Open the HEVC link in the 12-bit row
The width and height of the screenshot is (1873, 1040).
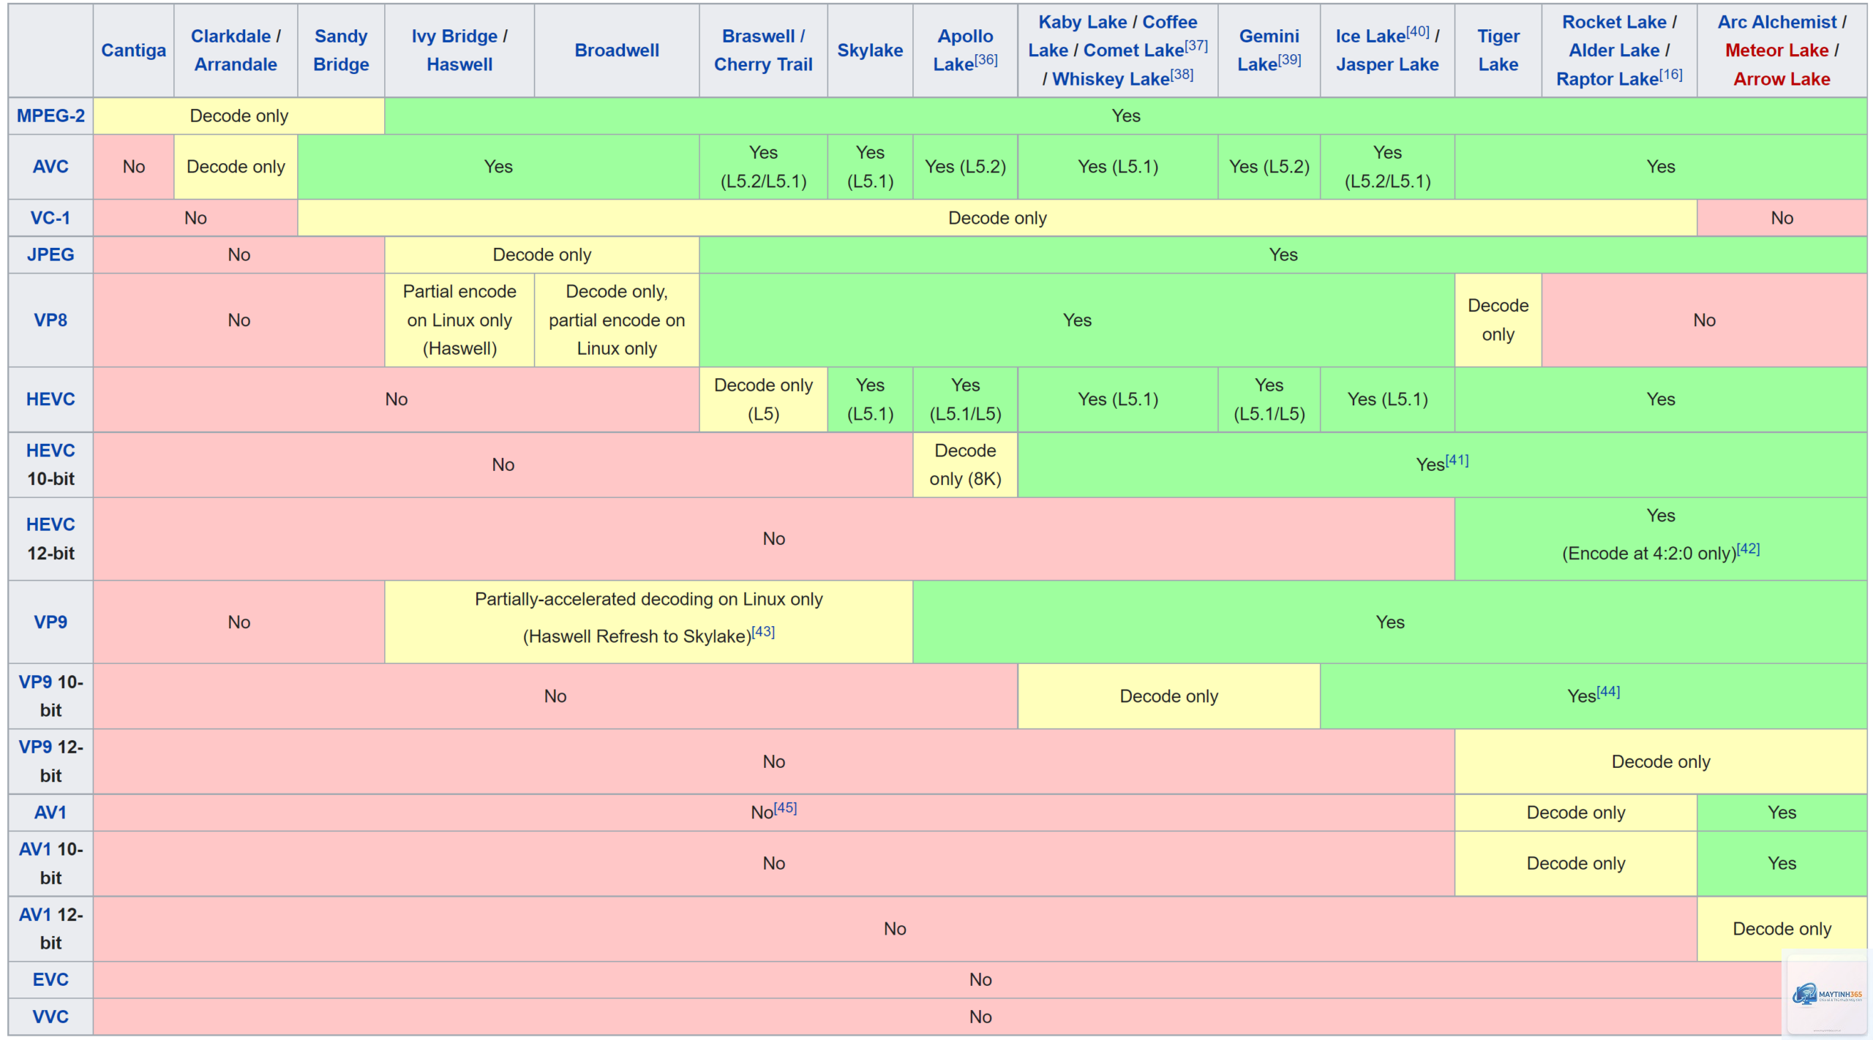click(x=50, y=524)
